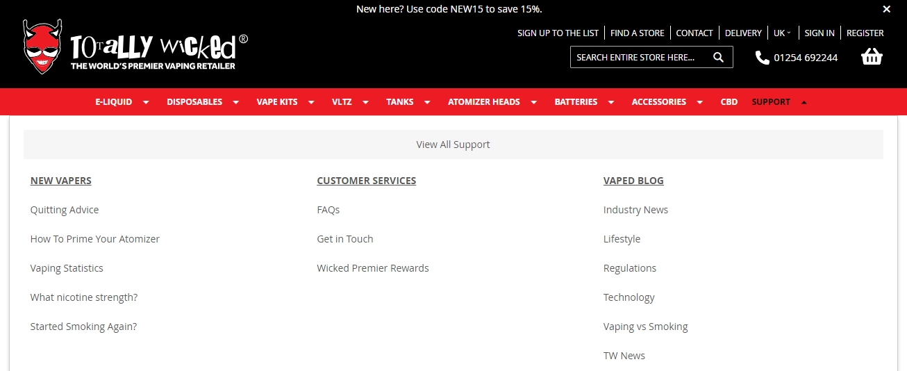Open the Contact link

(694, 33)
